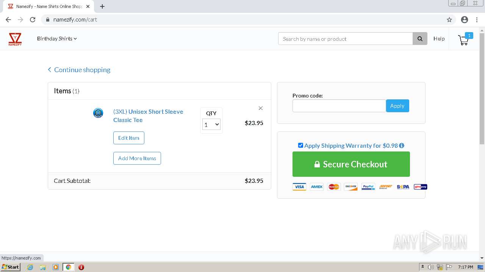
Task: Open the Windows Start menu
Action: [10, 267]
